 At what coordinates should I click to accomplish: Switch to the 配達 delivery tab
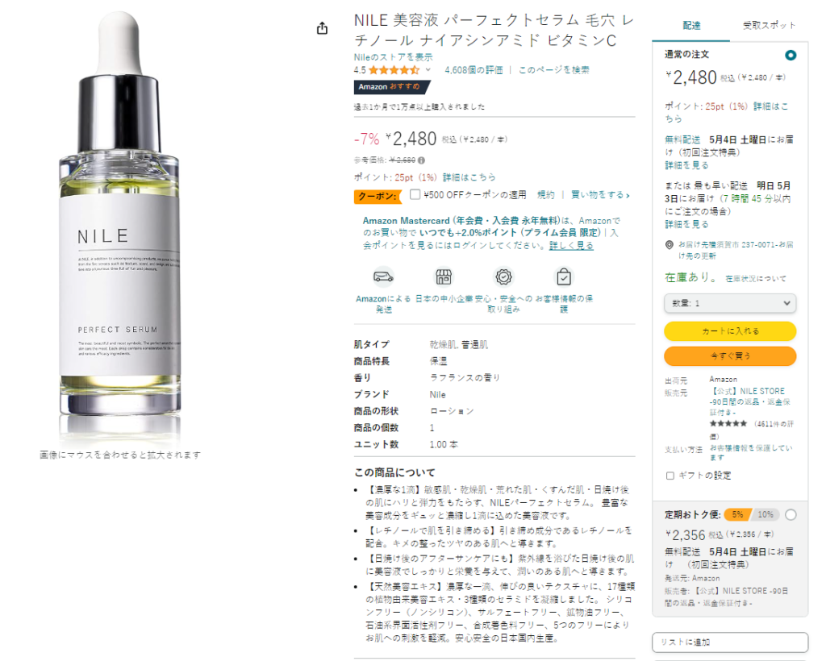(x=691, y=25)
